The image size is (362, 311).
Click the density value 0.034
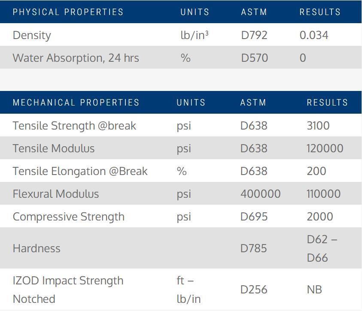(x=313, y=35)
